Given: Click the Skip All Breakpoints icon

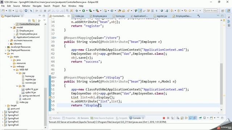Looking at the screenshot, I should pyautogui.click(x=31, y=10).
